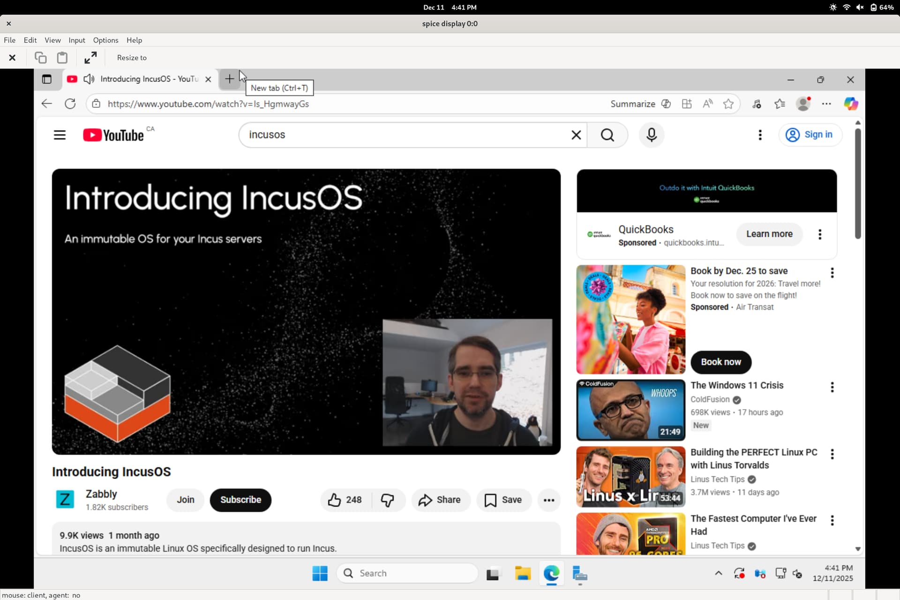This screenshot has height=600, width=900.
Task: Add this page to favorites star
Action: (728, 104)
